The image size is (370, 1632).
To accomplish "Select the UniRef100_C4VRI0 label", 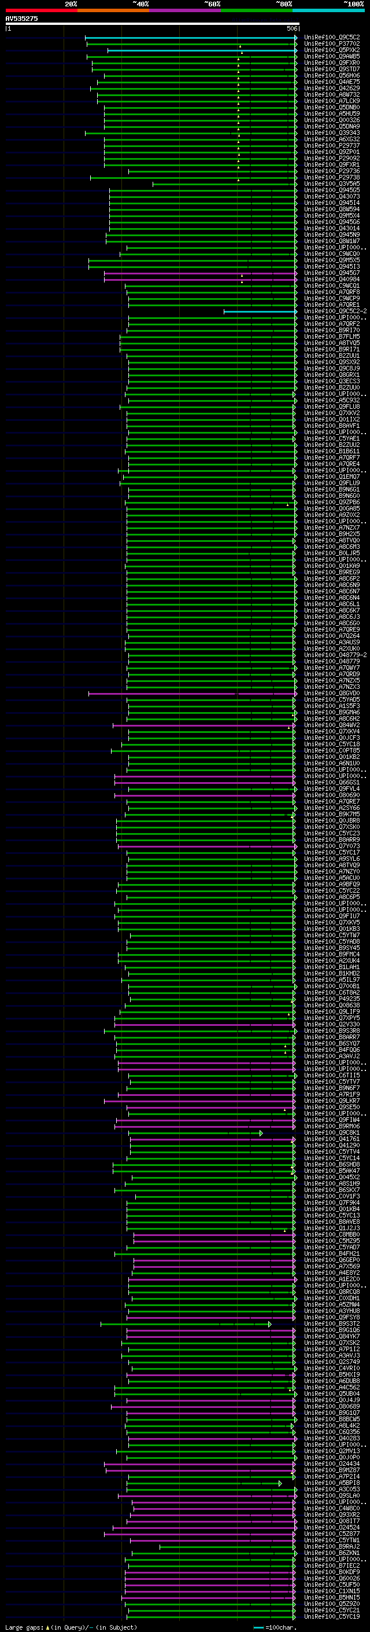I will tap(332, 1369).
